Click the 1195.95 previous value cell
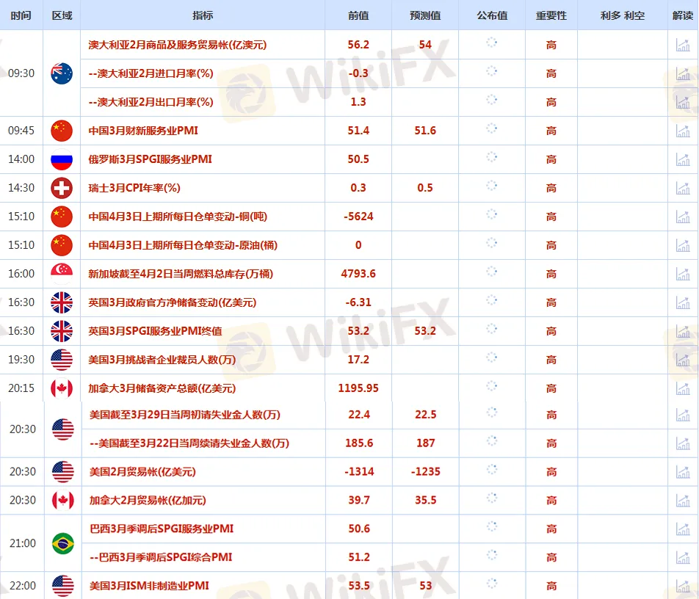 tap(358, 388)
